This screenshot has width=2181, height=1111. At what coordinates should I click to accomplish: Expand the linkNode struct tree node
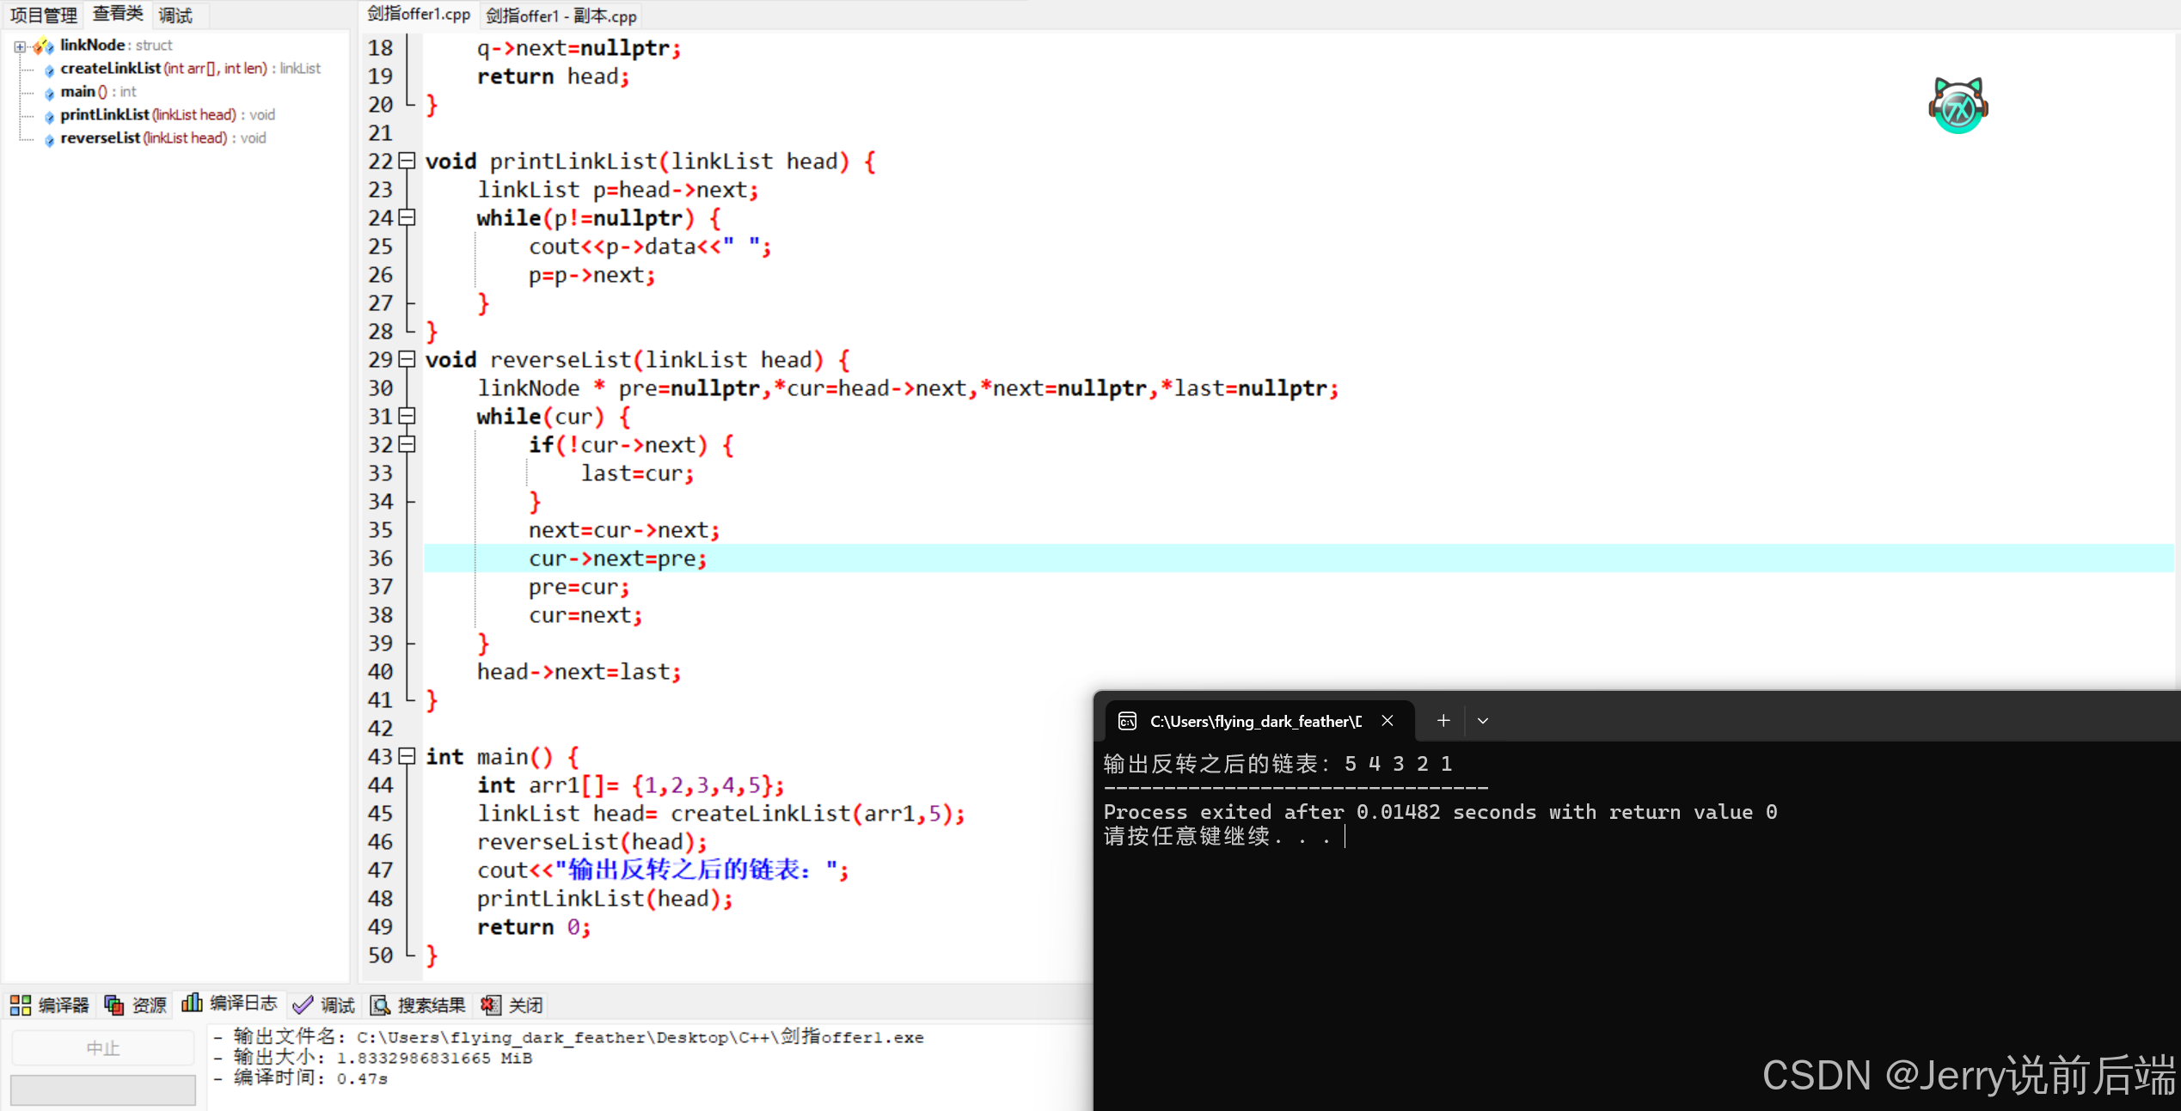click(20, 46)
